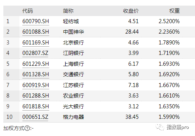This screenshot has height=136, width=195.
Task: Sort by the 简称 column header
Action: click(68, 11)
